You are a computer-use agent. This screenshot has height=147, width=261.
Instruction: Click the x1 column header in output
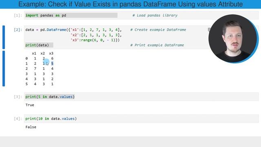[34, 53]
